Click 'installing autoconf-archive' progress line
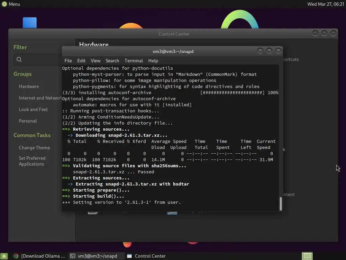The image size is (346, 260). (170, 93)
